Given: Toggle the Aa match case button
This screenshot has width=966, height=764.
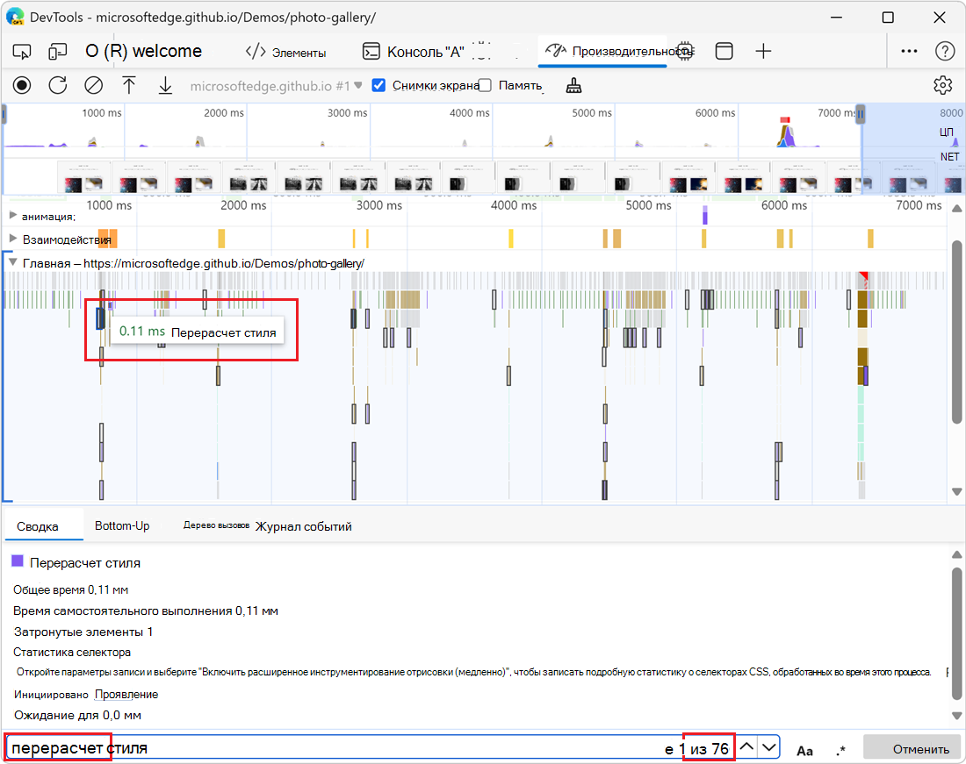Looking at the screenshot, I should point(804,750).
